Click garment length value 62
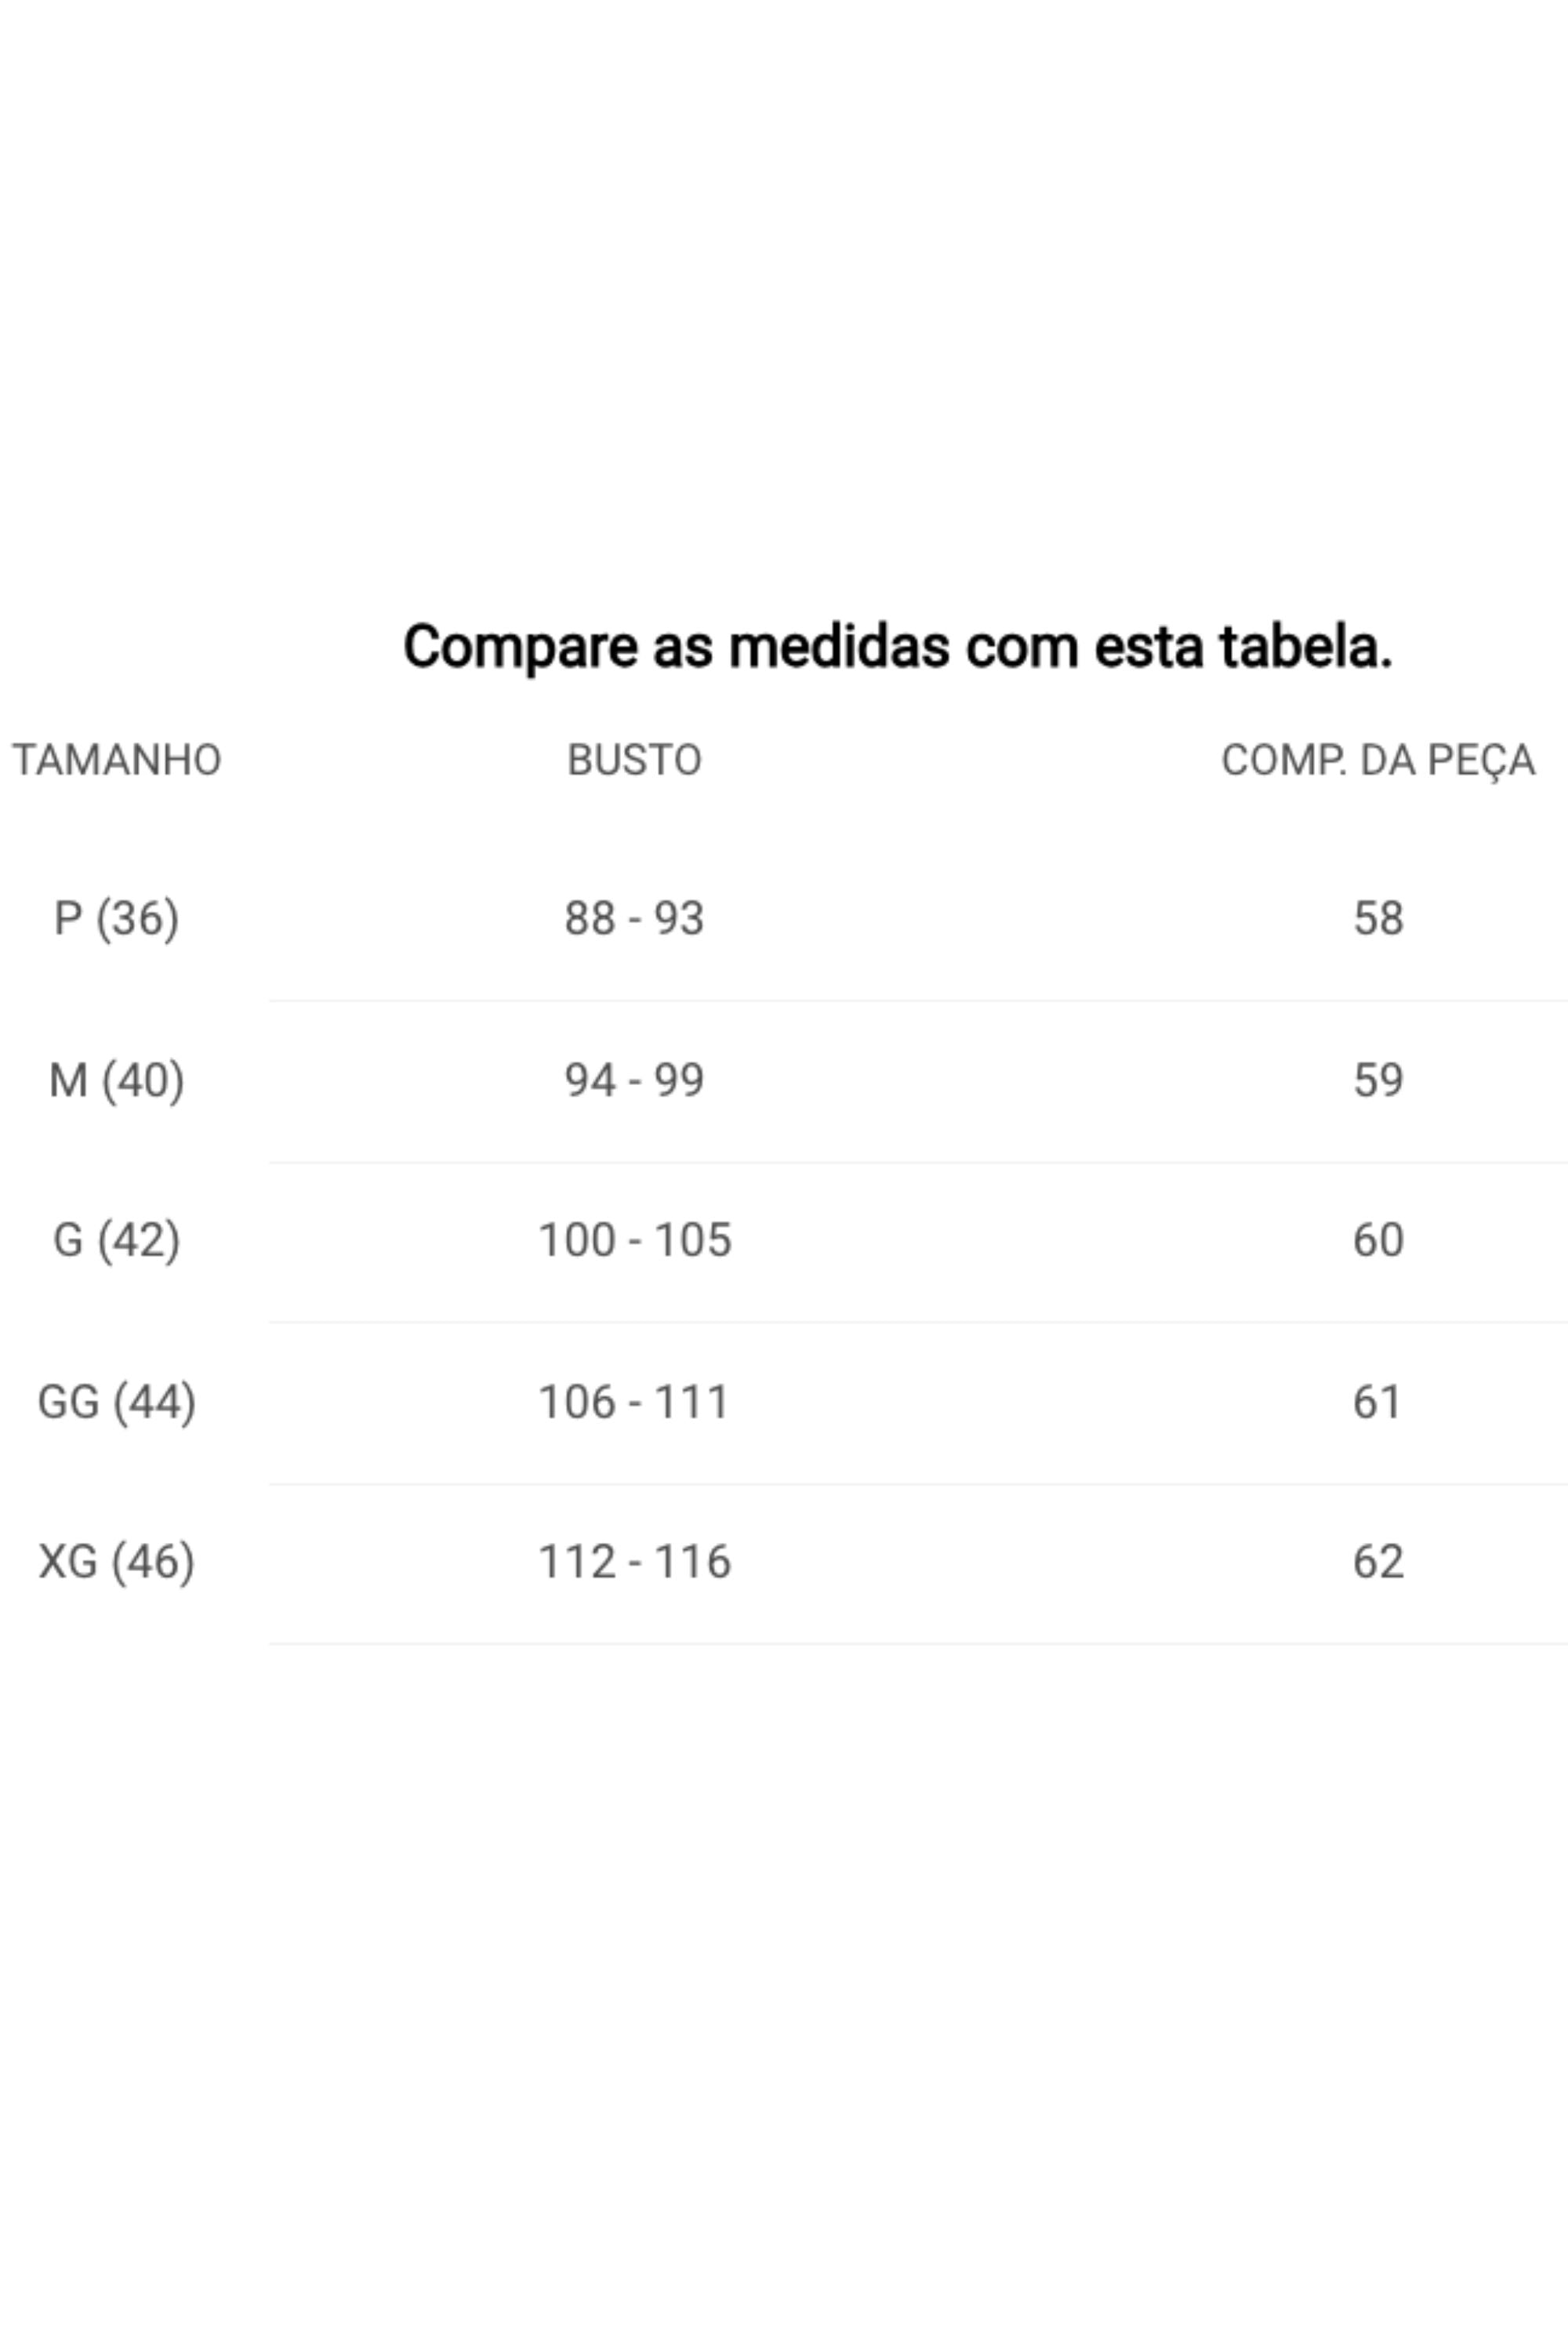Screen dimensions: 1568x2352 coord(1378,1562)
